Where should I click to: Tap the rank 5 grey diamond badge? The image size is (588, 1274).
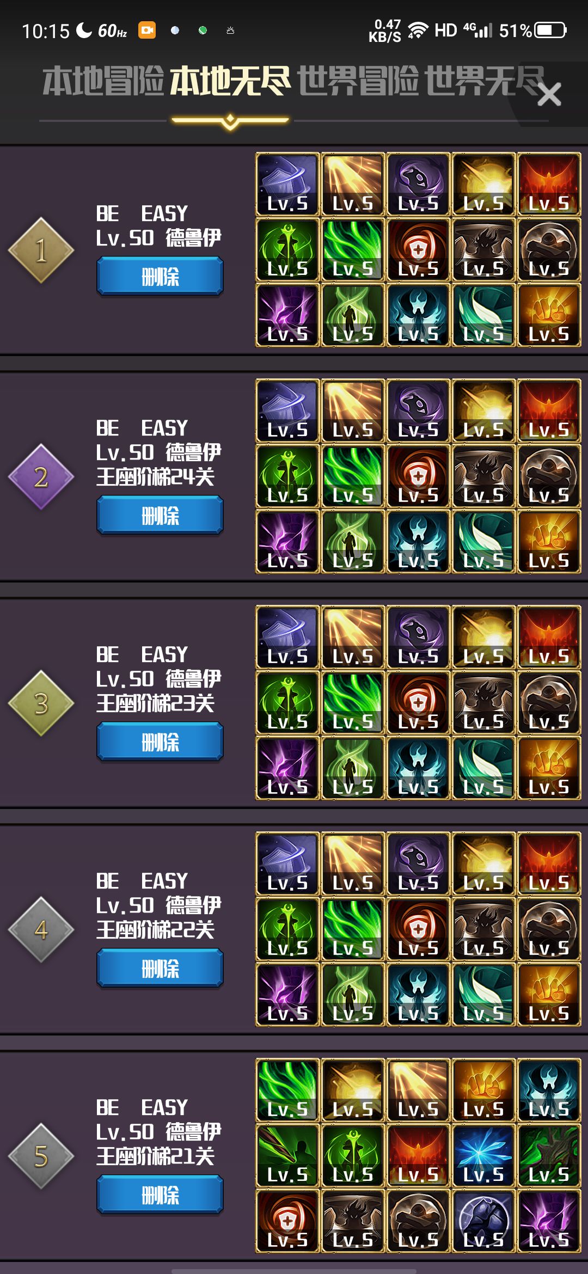tap(41, 1156)
